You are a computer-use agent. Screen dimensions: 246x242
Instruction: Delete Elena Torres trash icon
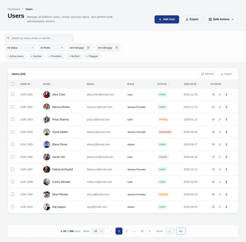pyautogui.click(x=226, y=144)
